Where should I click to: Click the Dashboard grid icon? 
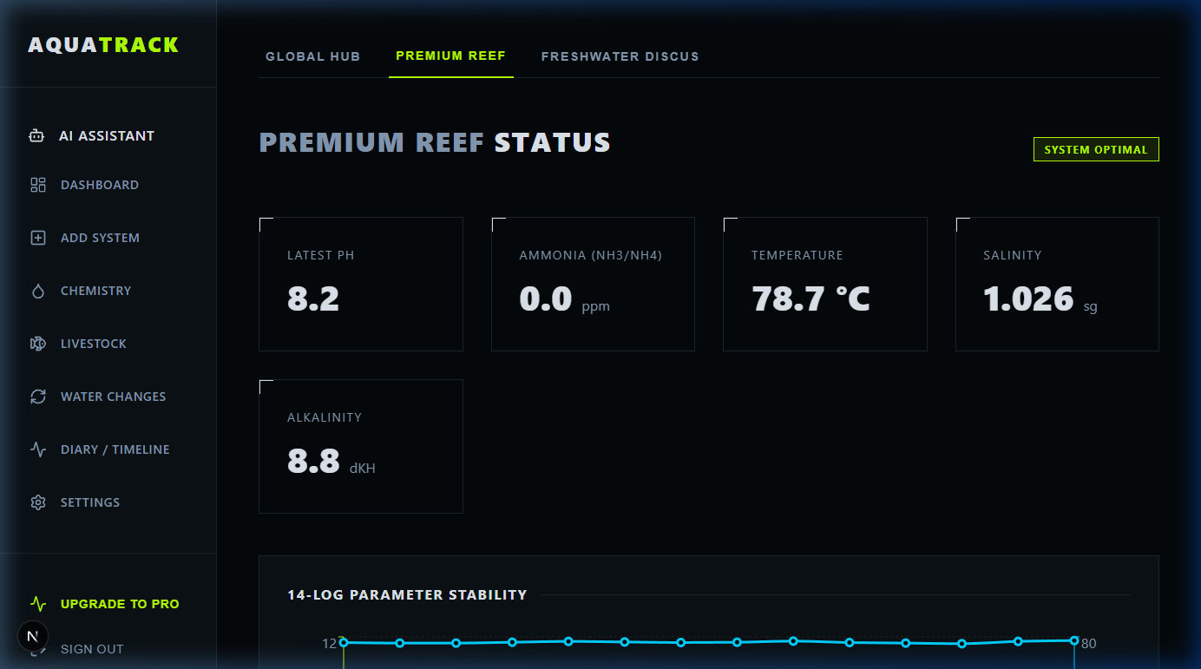38,185
